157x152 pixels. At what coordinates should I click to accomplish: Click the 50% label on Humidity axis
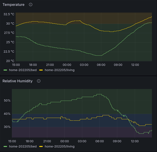[7, 101]
